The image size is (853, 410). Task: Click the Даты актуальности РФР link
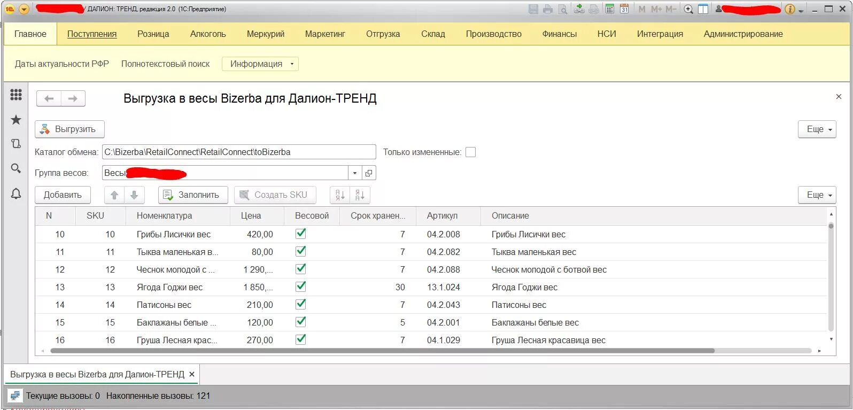[x=62, y=64]
